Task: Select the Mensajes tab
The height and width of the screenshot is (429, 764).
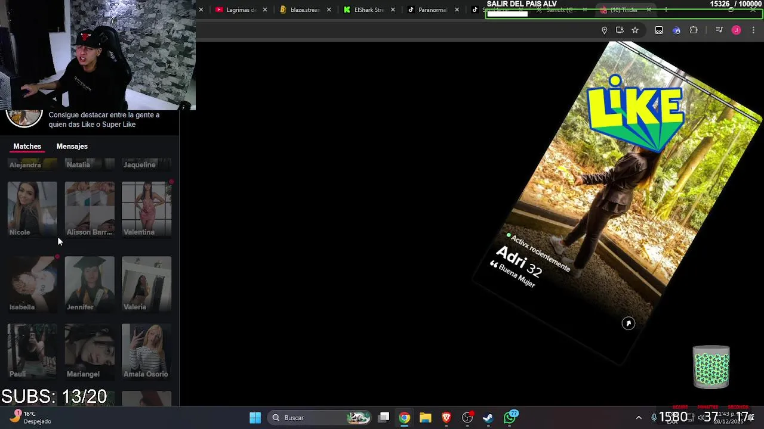Action: [x=72, y=146]
